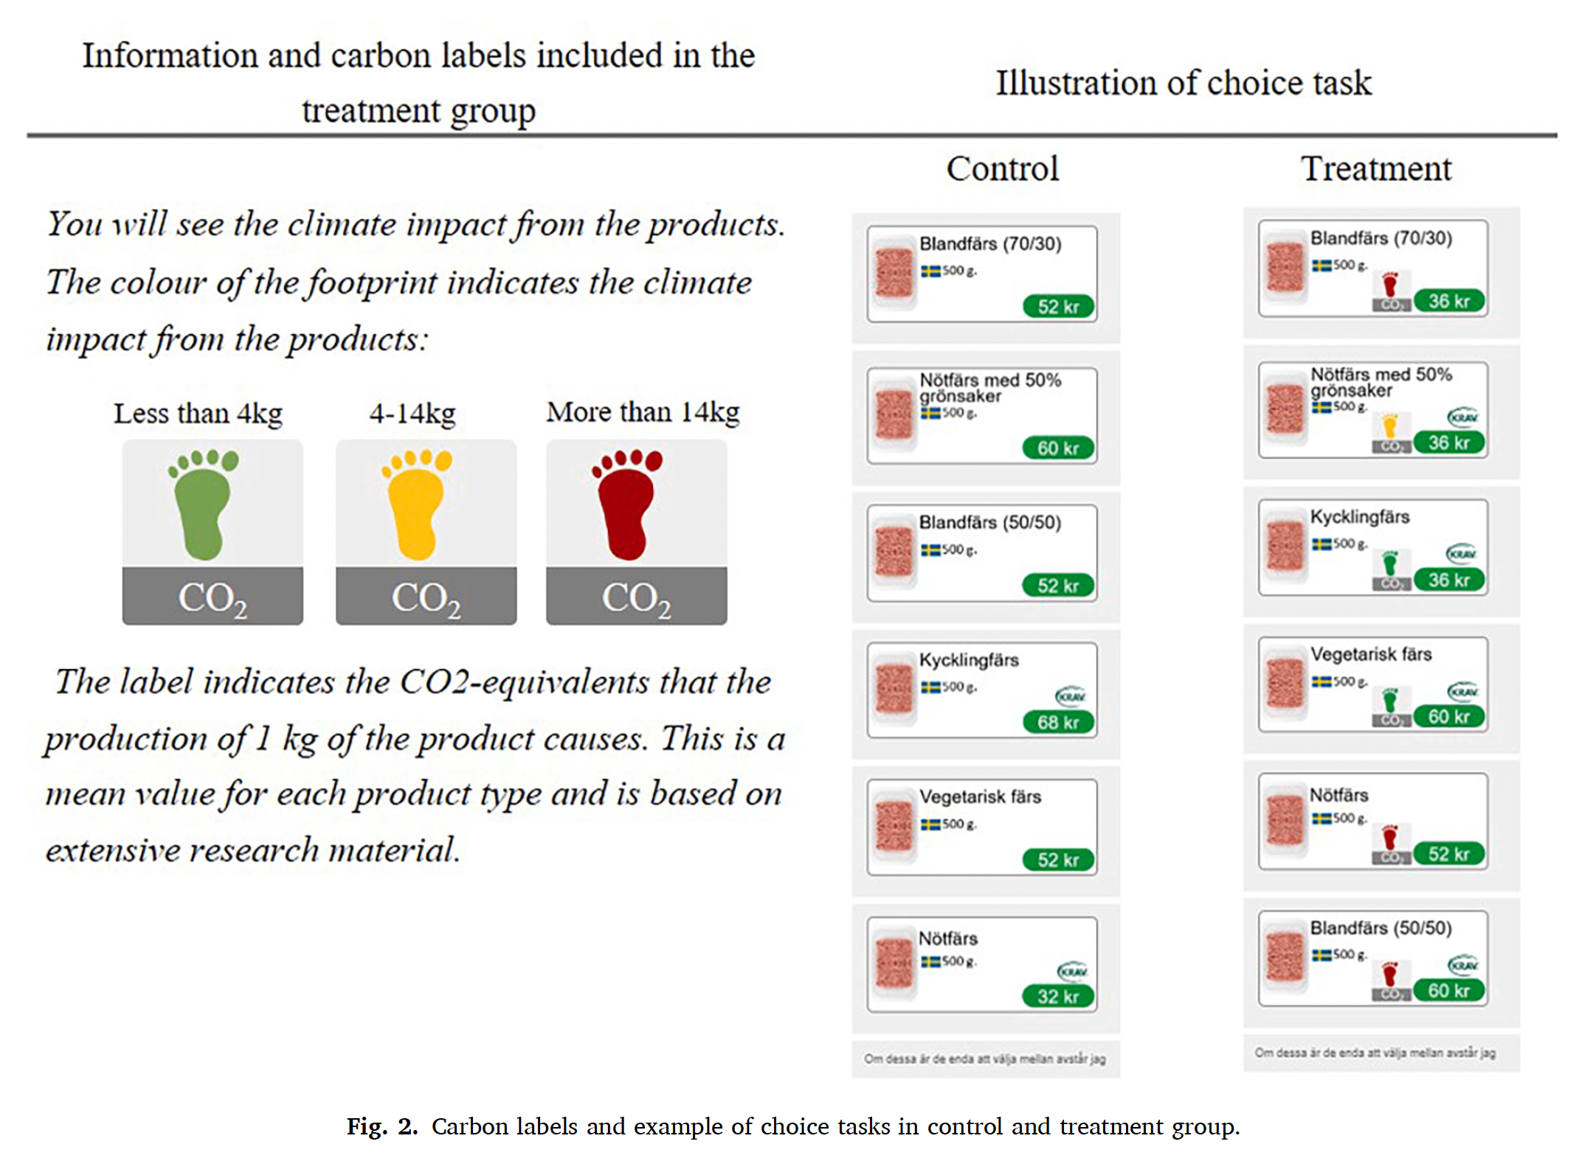This screenshot has height=1161, width=1576.
Task: Click the large green CO2 footprint label
Action: [x=212, y=531]
